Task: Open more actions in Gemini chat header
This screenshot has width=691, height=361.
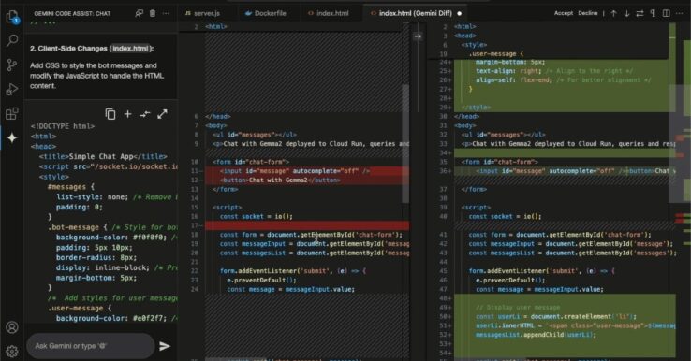Action: [166, 13]
